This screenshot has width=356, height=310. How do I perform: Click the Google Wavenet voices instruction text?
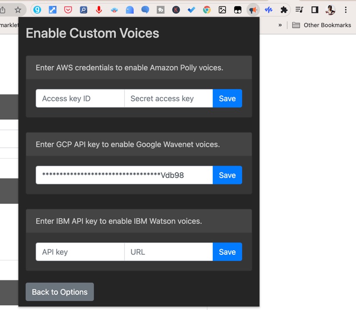(128, 144)
